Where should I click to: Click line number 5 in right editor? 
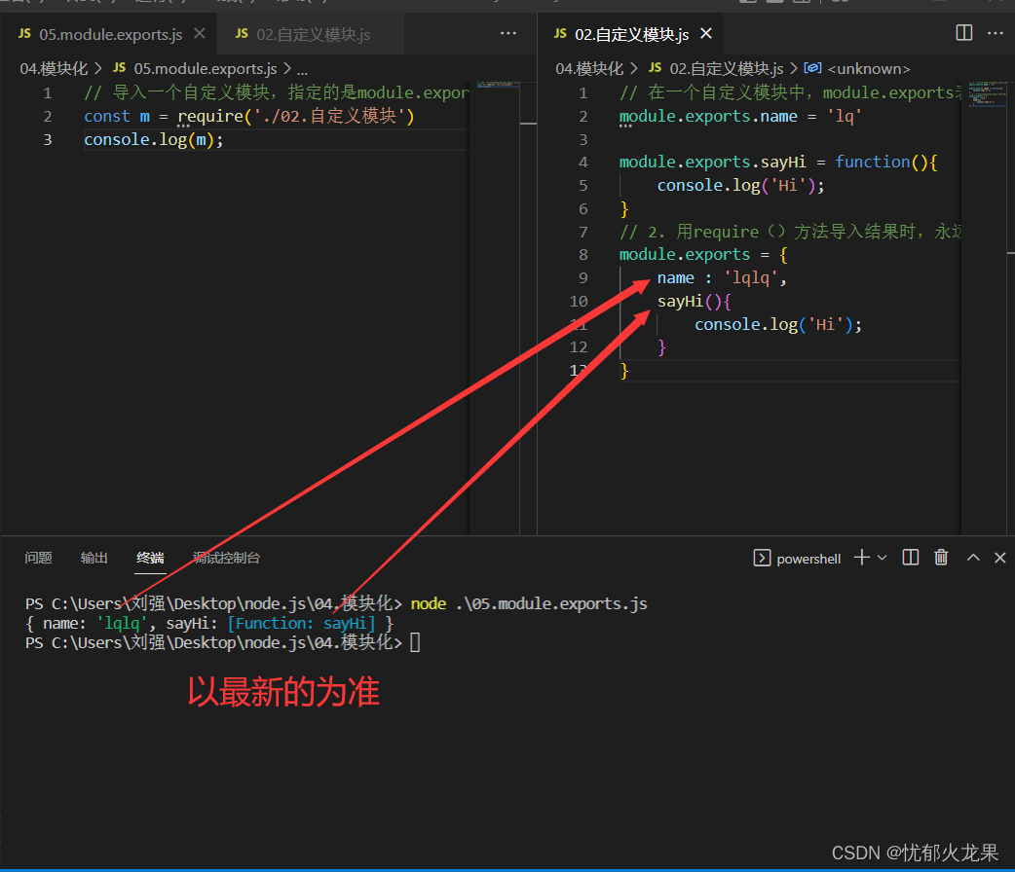(x=583, y=186)
